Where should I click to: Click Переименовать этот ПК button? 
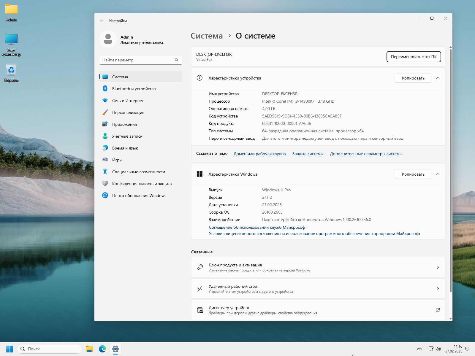click(x=414, y=57)
